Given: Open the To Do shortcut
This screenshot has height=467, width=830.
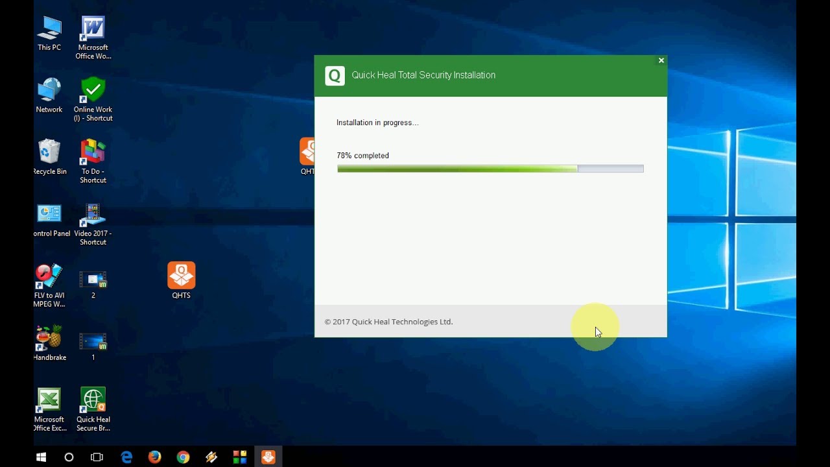Looking at the screenshot, I should 93,162.
